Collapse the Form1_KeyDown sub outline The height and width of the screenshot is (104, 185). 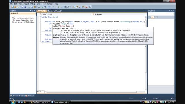click(x=40, y=21)
